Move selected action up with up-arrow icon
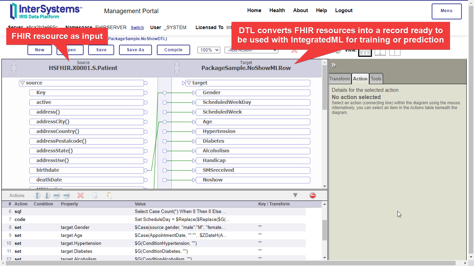Screen dimensions: 474x266 tap(37, 195)
